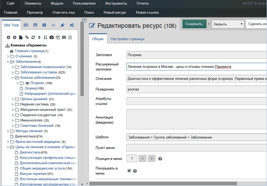267x186 pixels.
Task: Open the Модули menu
Action: tap(57, 4)
